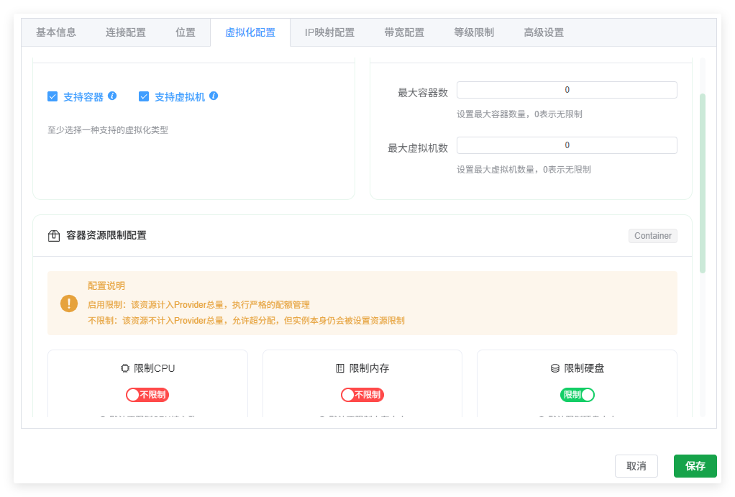Switch to the IP映射配置 tab

[x=329, y=32]
